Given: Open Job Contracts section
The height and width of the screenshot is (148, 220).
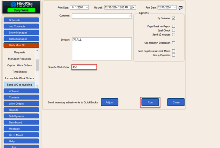Looking at the screenshot, I should pos(21,26).
